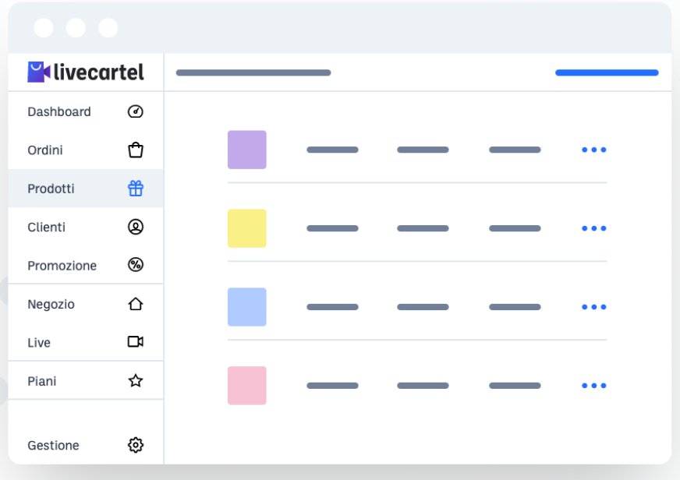The image size is (680, 480).
Task: Click the blue button in the header
Action: click(607, 72)
